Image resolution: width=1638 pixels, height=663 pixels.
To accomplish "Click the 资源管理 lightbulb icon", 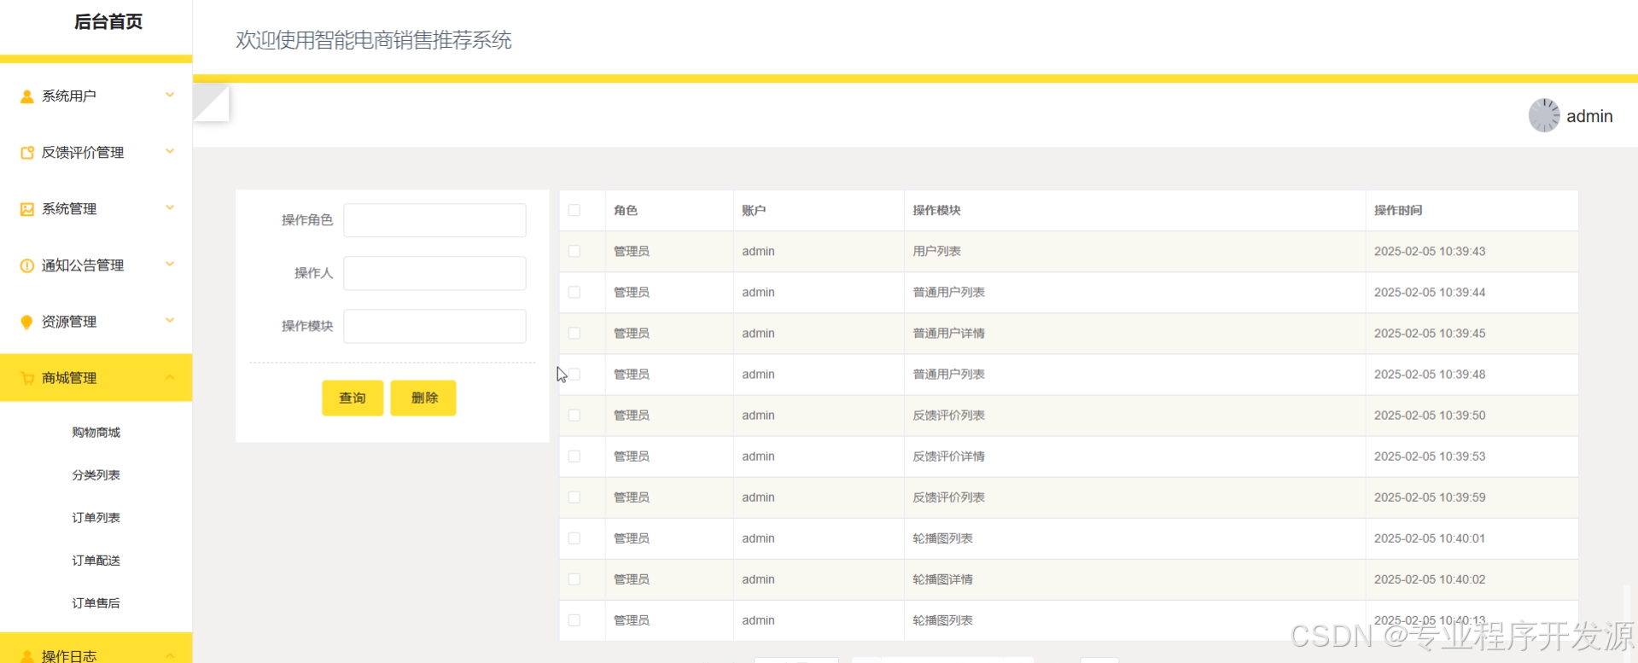I will tap(27, 322).
